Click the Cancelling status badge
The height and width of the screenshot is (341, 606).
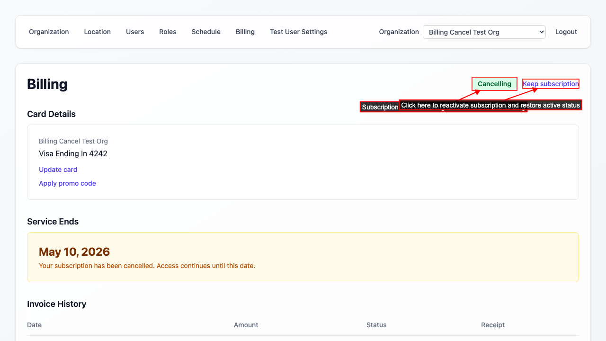click(x=494, y=83)
